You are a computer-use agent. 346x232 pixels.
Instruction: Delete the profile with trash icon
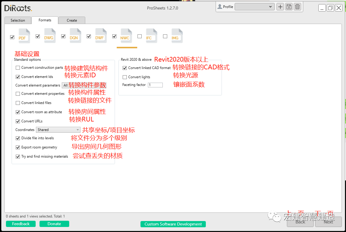click(x=298, y=7)
